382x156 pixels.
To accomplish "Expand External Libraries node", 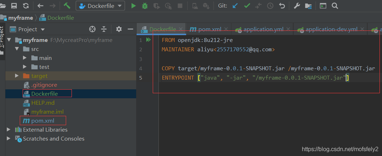I will (9, 129).
